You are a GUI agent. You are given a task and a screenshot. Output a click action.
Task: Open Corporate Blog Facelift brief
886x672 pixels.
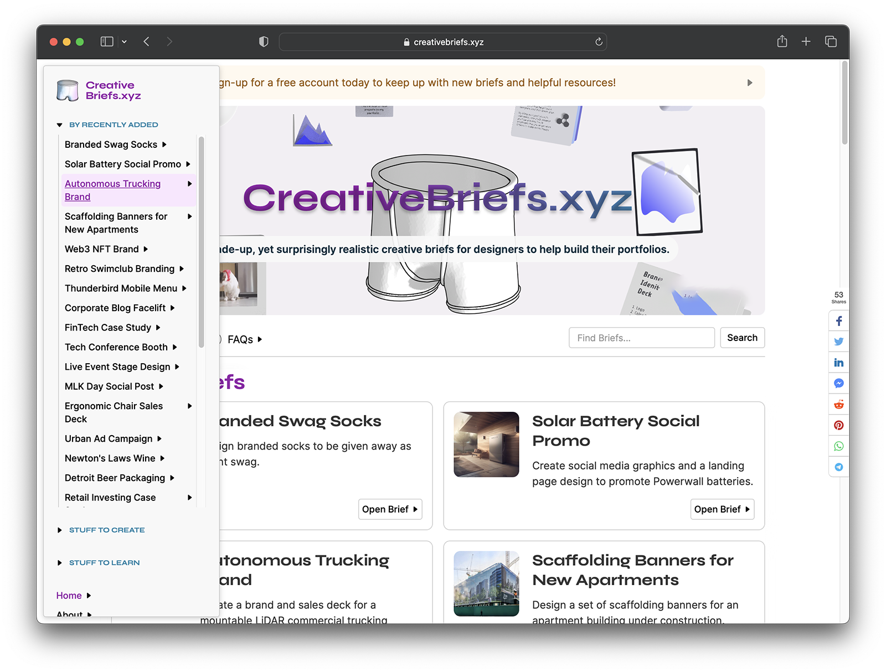click(120, 308)
